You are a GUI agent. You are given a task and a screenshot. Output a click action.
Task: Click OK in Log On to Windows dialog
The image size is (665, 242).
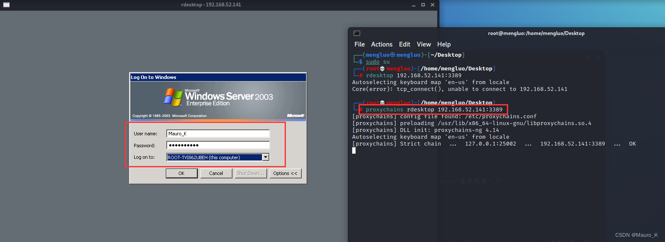(x=182, y=173)
